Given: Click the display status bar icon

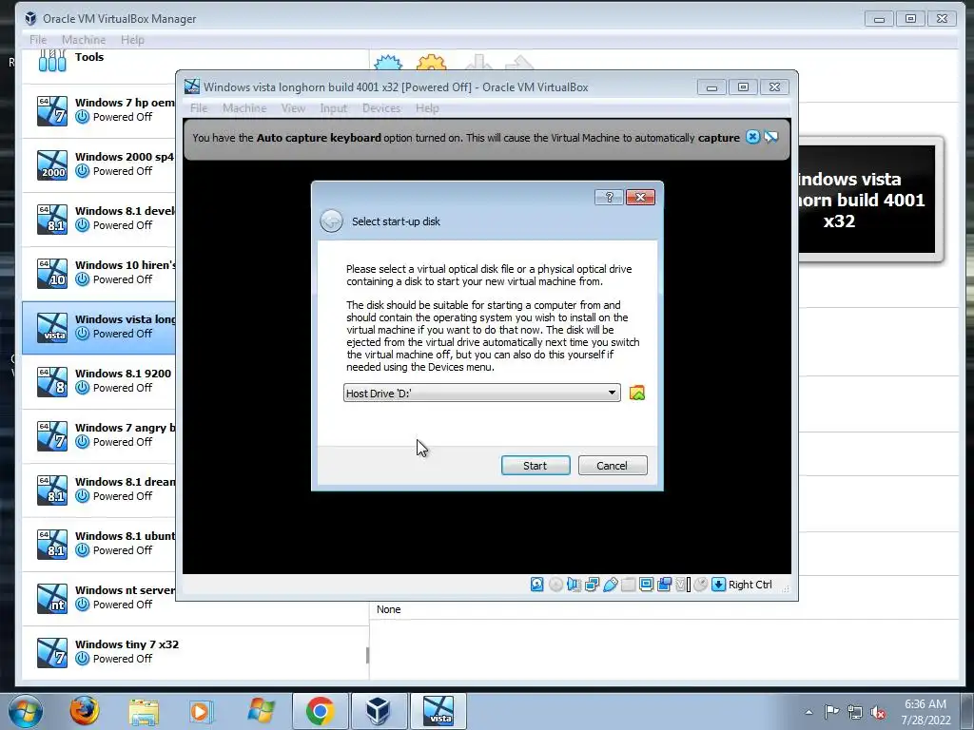Looking at the screenshot, I should click(646, 585).
